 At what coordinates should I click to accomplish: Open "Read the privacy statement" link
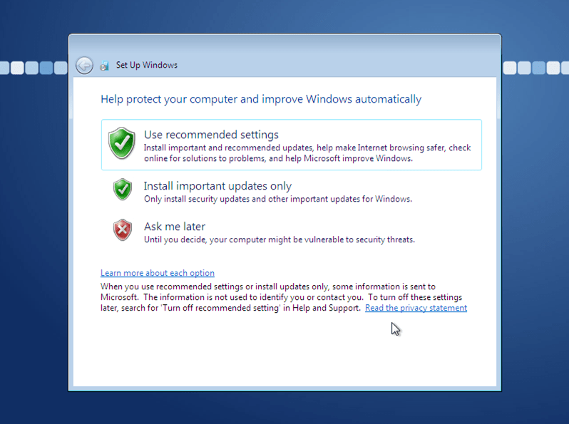coord(416,308)
